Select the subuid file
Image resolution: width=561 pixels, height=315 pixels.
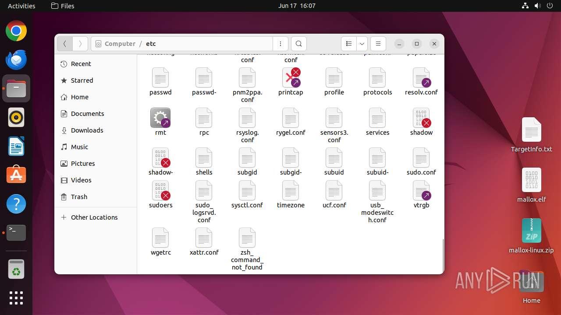coord(334,157)
